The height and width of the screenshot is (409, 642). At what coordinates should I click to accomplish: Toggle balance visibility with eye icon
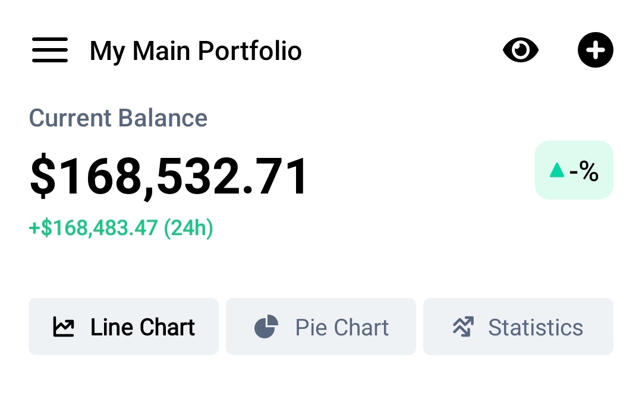(x=521, y=50)
